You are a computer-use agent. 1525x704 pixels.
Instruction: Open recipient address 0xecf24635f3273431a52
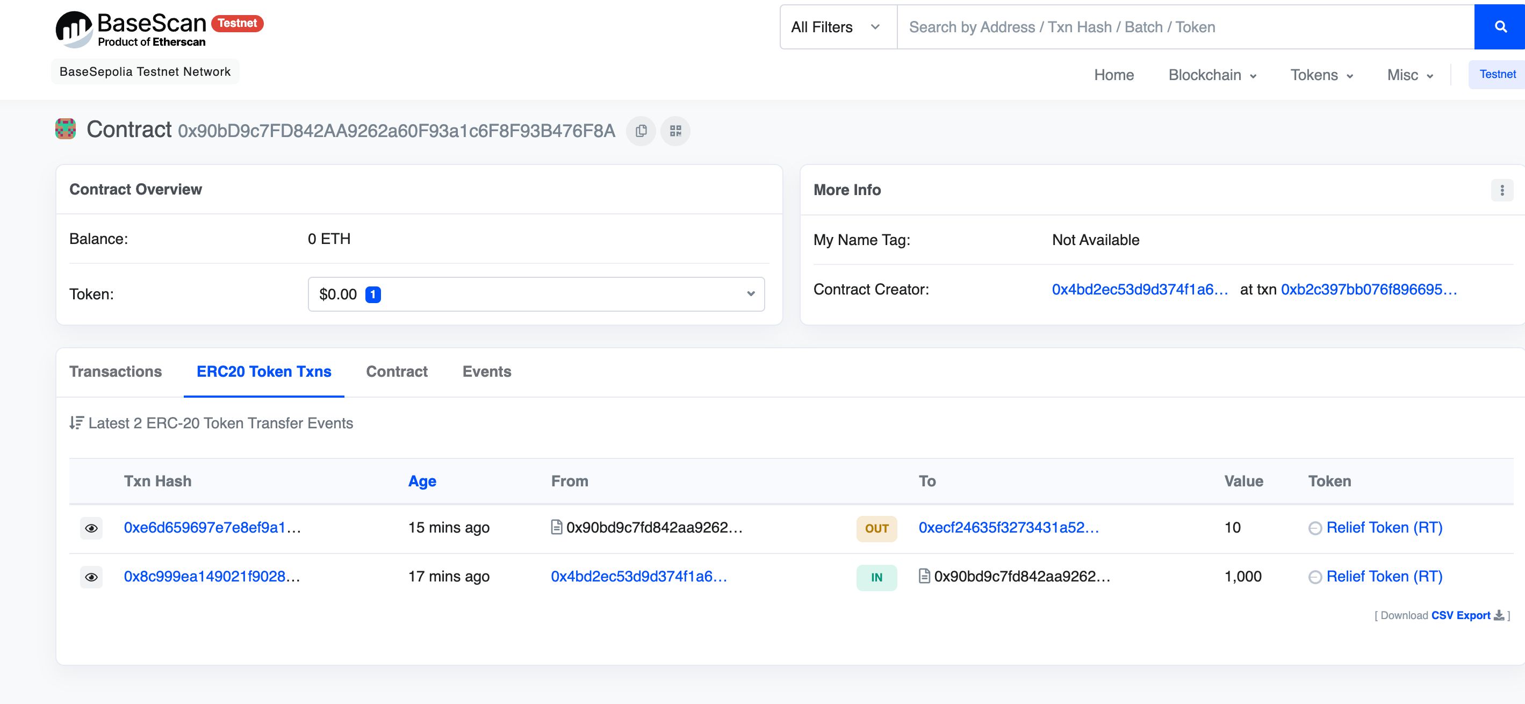1008,528
